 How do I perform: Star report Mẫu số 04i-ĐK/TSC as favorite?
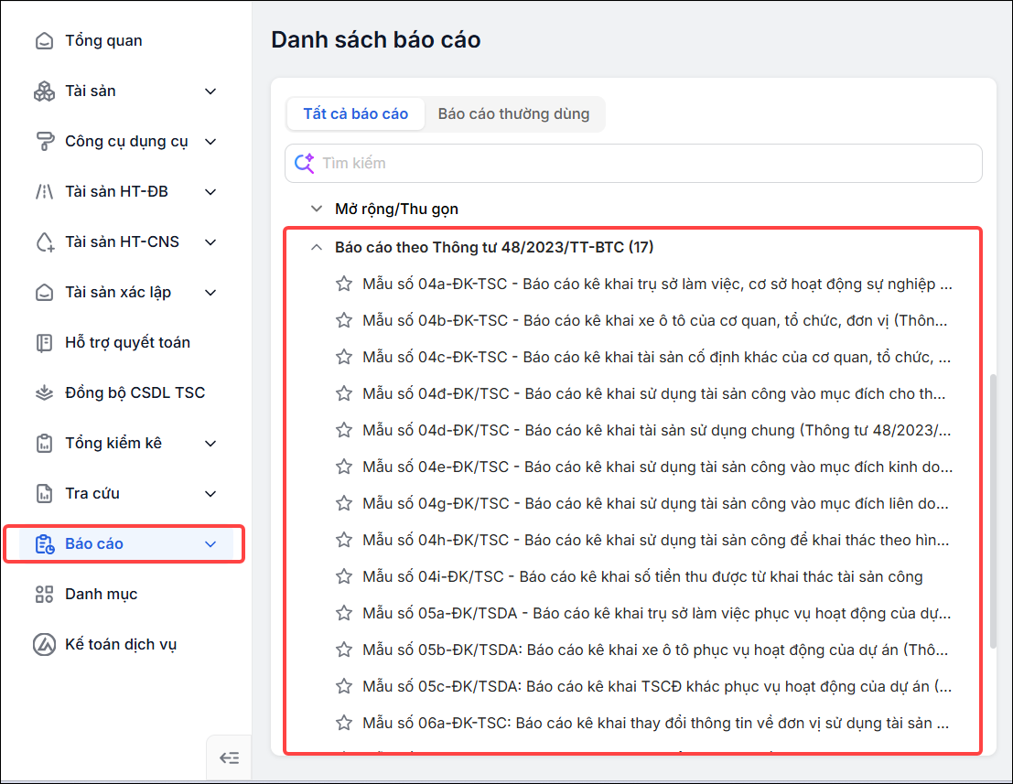point(344,576)
